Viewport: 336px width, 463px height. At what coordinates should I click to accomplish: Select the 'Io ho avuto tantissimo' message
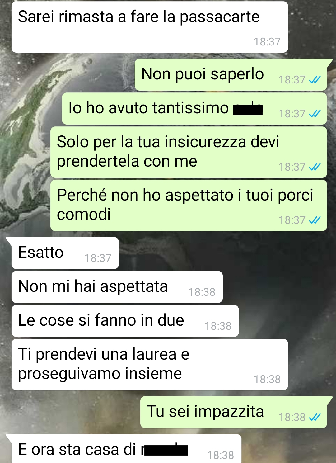194,109
